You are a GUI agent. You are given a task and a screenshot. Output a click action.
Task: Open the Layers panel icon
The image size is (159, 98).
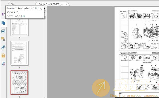click(x=3, y=31)
